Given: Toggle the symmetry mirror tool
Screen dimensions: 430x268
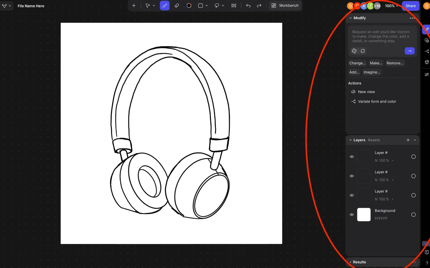Looking at the screenshot, I should coord(234,6).
